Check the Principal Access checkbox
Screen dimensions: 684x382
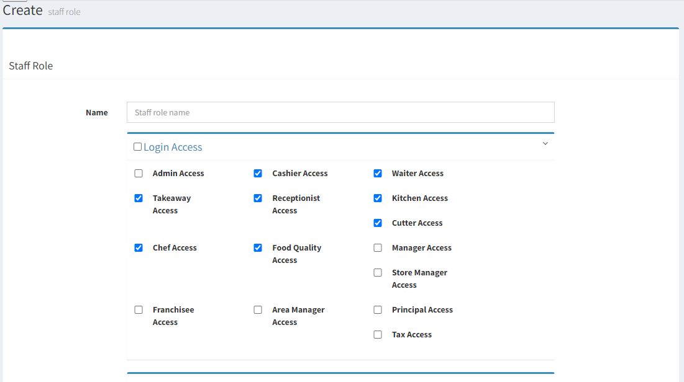(x=378, y=309)
